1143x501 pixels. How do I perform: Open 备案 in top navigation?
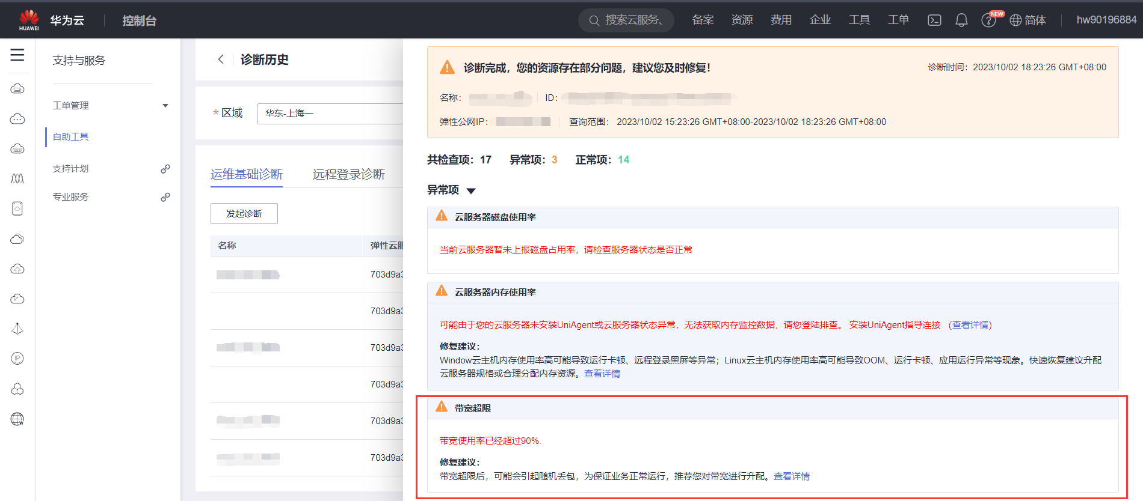[x=703, y=20]
